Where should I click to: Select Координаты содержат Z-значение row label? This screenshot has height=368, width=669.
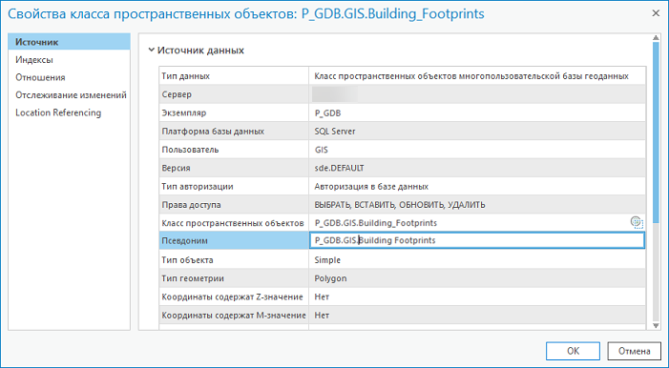233,296
